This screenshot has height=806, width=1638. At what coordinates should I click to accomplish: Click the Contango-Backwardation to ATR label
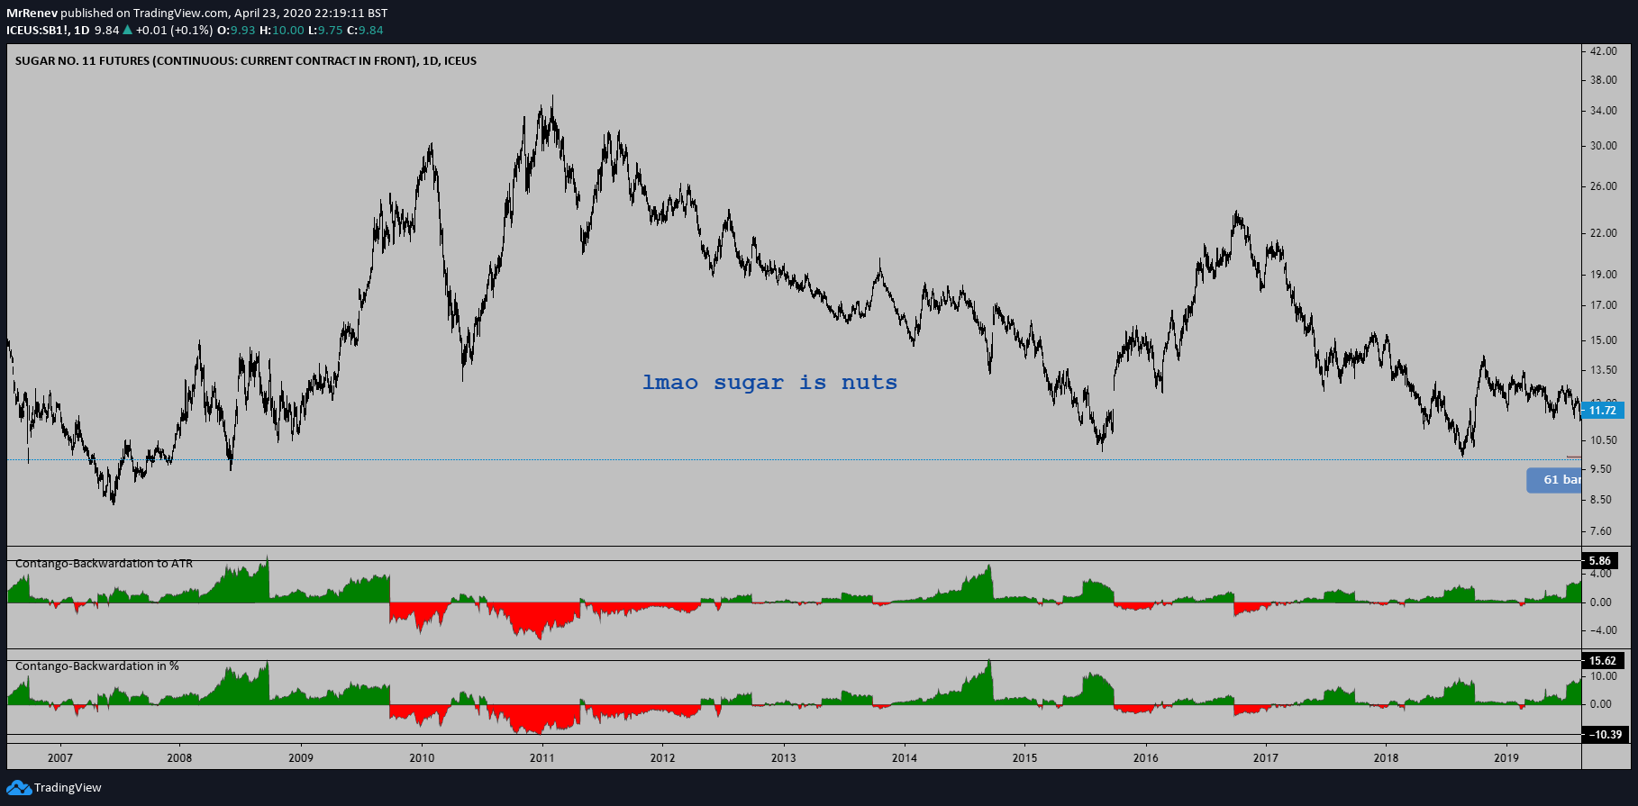(104, 564)
